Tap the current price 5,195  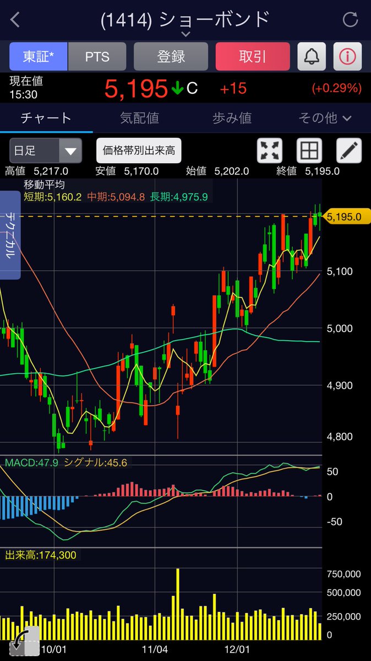point(135,89)
